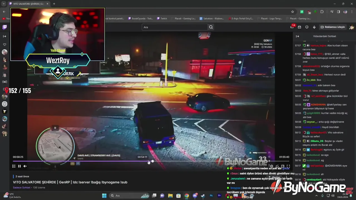Open the DKI channel in left sidebar
Viewport: 356px width, 200px height.
4,82
